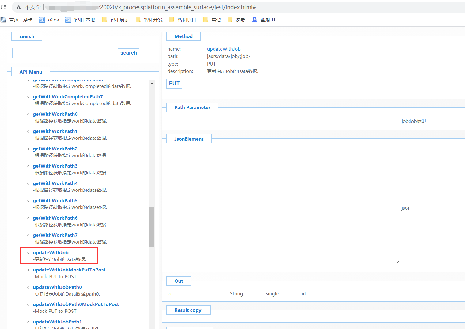Open the 参考 bookmark folder
Image resolution: width=465 pixels, height=329 pixels.
(236, 20)
